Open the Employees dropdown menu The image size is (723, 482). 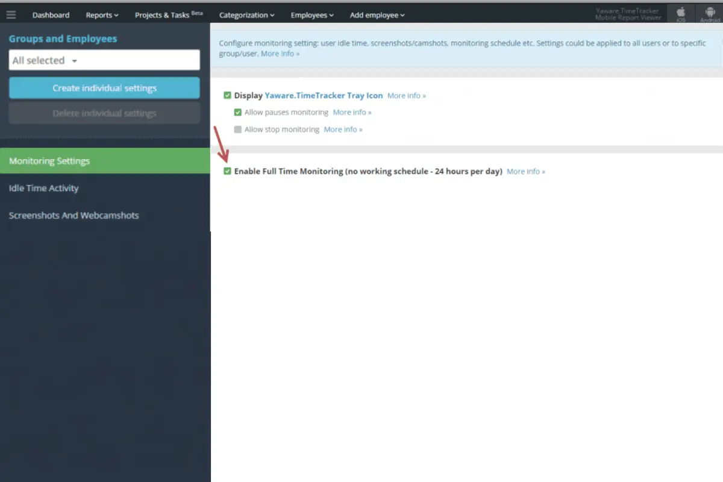pyautogui.click(x=312, y=14)
